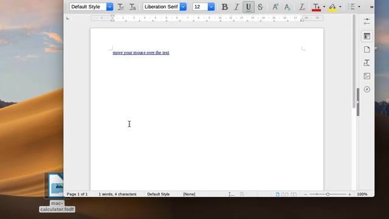Click Update Selected Style icon

(x=120, y=7)
